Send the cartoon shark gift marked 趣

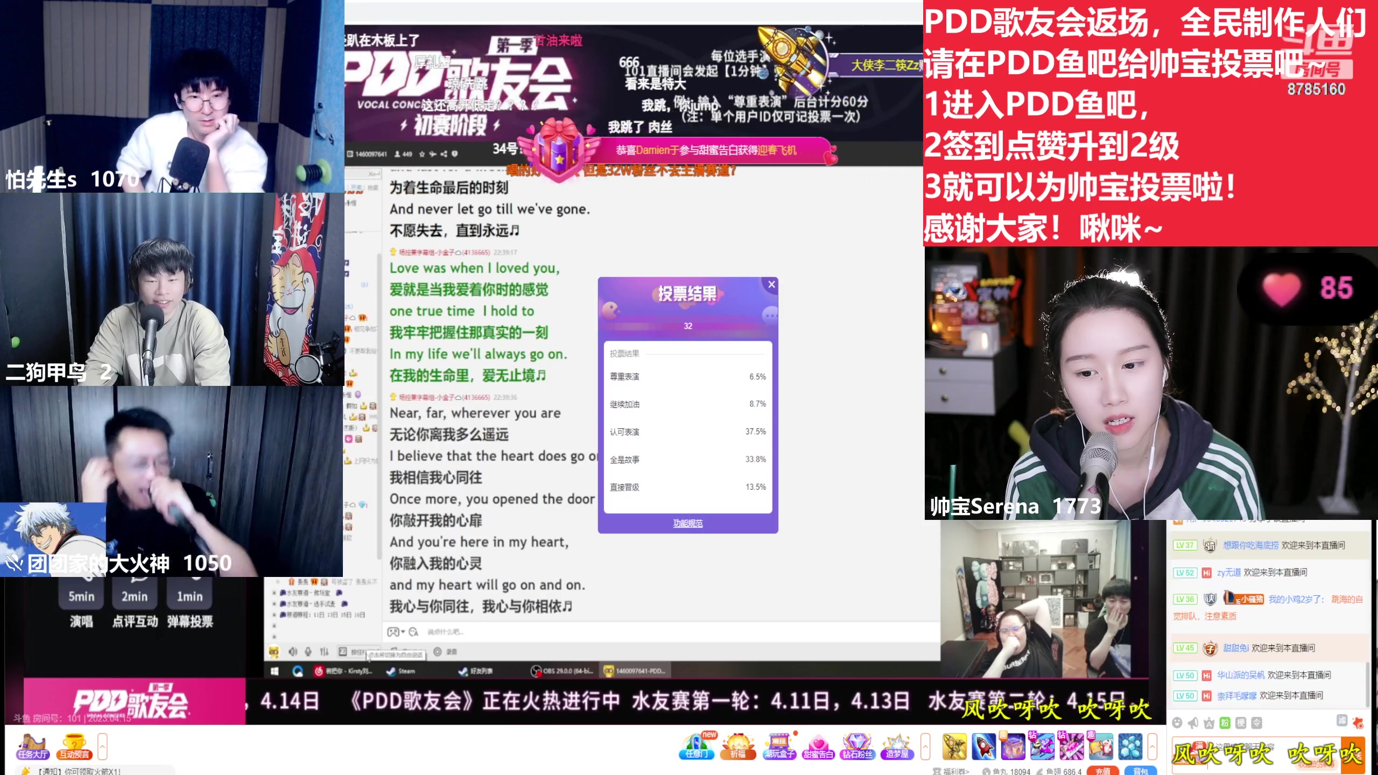pyautogui.click(x=1101, y=746)
